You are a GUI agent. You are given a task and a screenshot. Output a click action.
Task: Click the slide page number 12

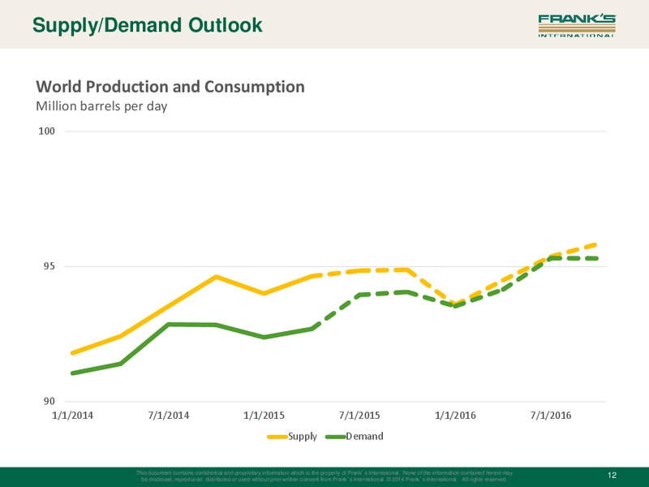click(612, 476)
